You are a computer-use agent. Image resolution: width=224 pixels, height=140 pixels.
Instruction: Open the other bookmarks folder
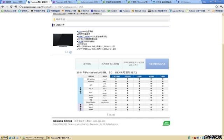point(217,11)
